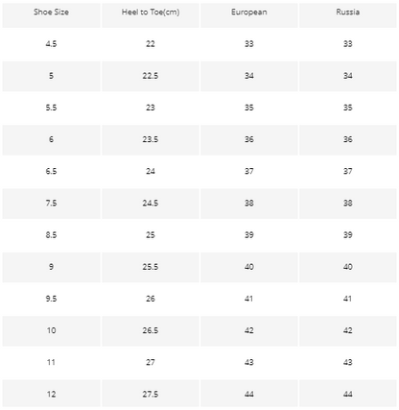Click the 27.5 heel to toe cell
Viewport: 399px width, 410px height.
151,395
